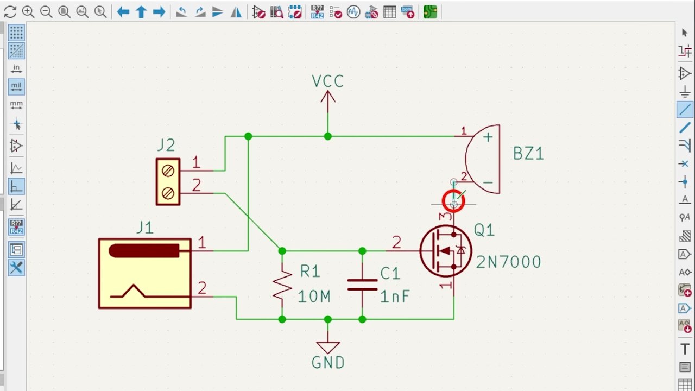
Task: Choose the add symbol tool
Action: click(x=685, y=73)
